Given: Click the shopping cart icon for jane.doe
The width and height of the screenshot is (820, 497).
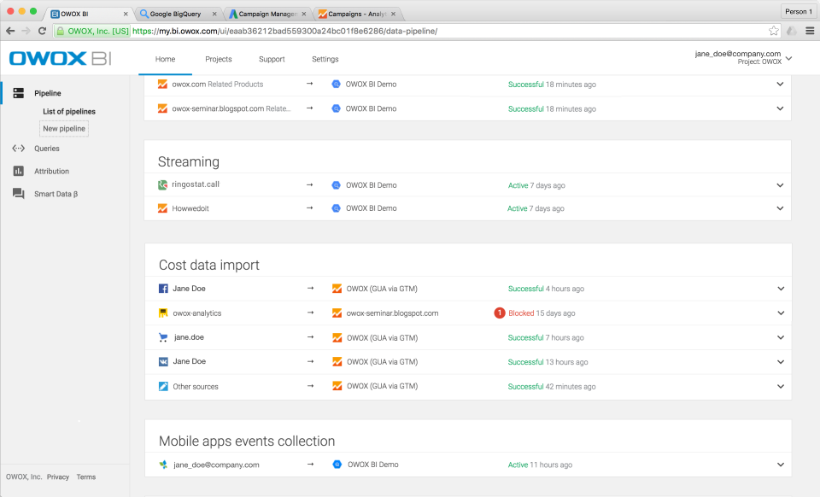Looking at the screenshot, I should [163, 337].
